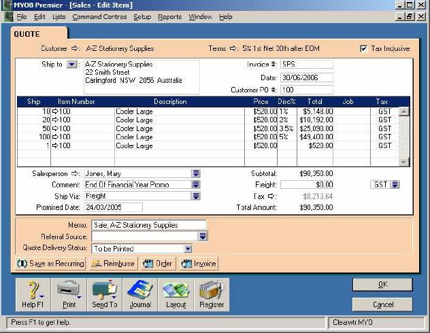Click the Date field showing 30/06/2006

pyautogui.click(x=307, y=77)
